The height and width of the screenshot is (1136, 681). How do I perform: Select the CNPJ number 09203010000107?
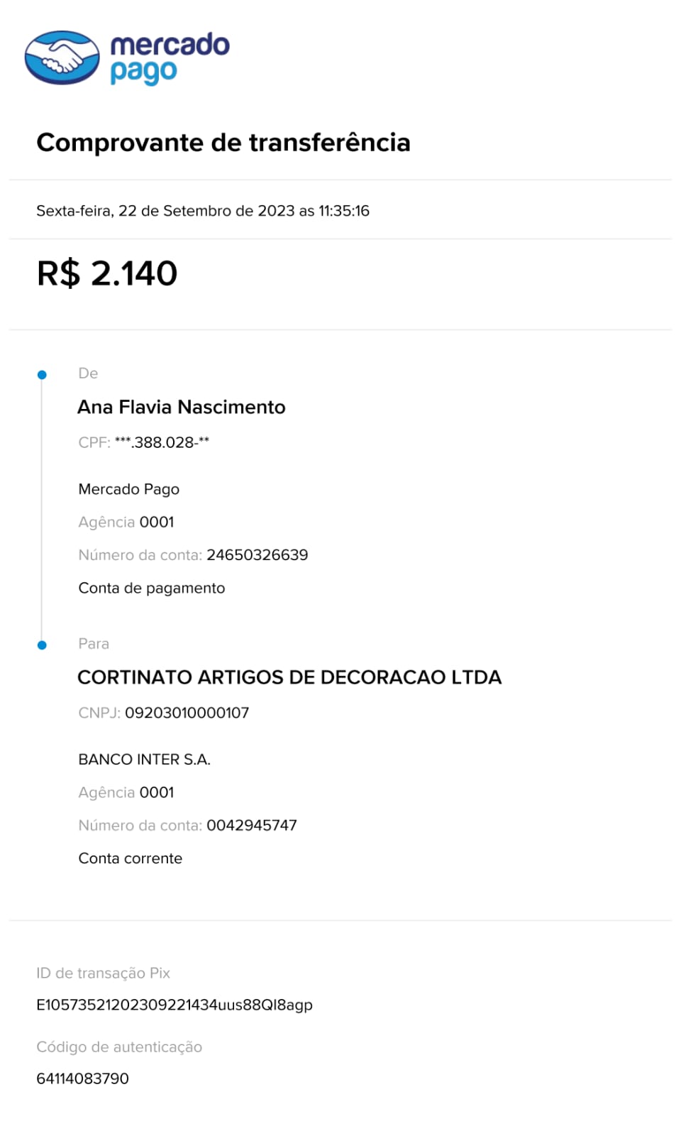coord(187,713)
